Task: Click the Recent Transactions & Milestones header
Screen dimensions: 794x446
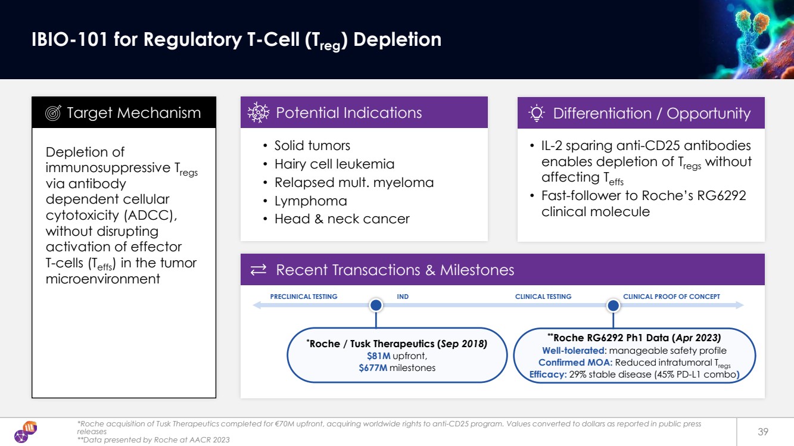Action: 395,270
